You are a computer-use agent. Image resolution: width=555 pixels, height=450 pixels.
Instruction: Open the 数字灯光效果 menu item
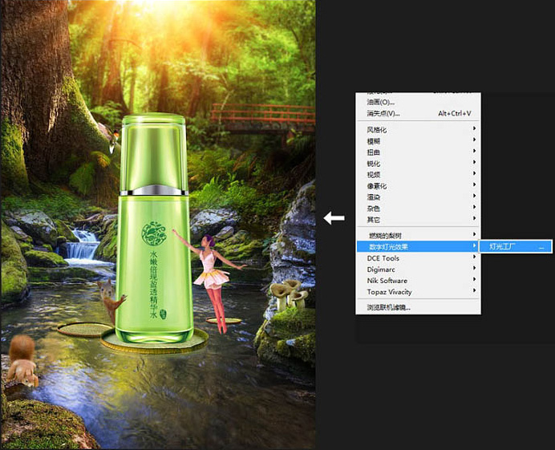pyautogui.click(x=391, y=247)
